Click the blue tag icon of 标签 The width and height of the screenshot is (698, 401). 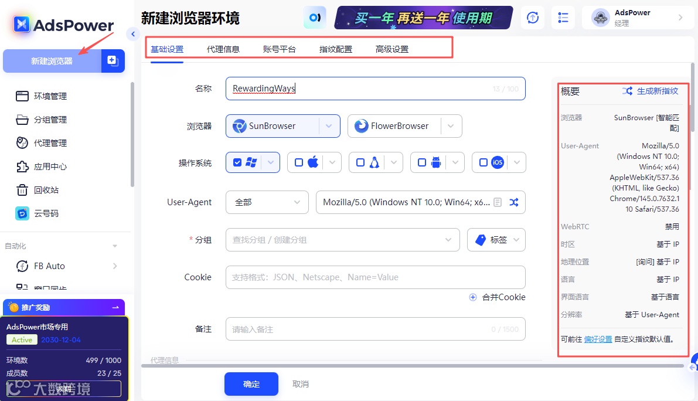[481, 240]
